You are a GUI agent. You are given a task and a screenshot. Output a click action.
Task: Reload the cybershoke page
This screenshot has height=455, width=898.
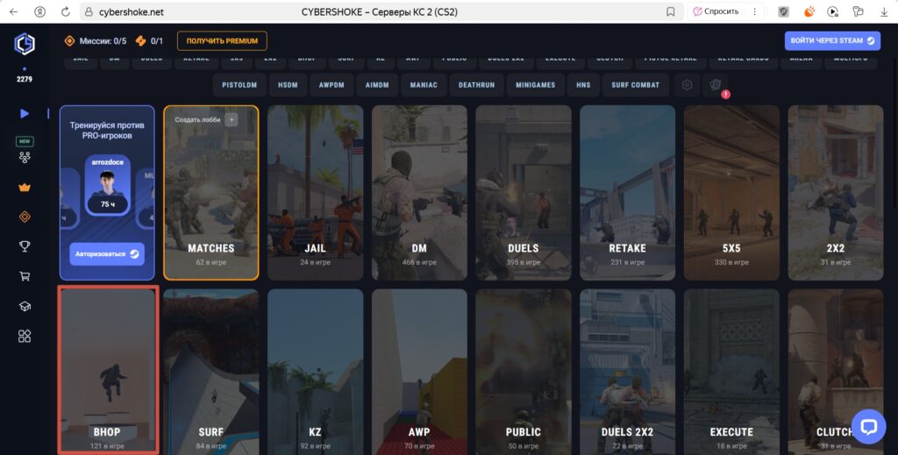(66, 11)
